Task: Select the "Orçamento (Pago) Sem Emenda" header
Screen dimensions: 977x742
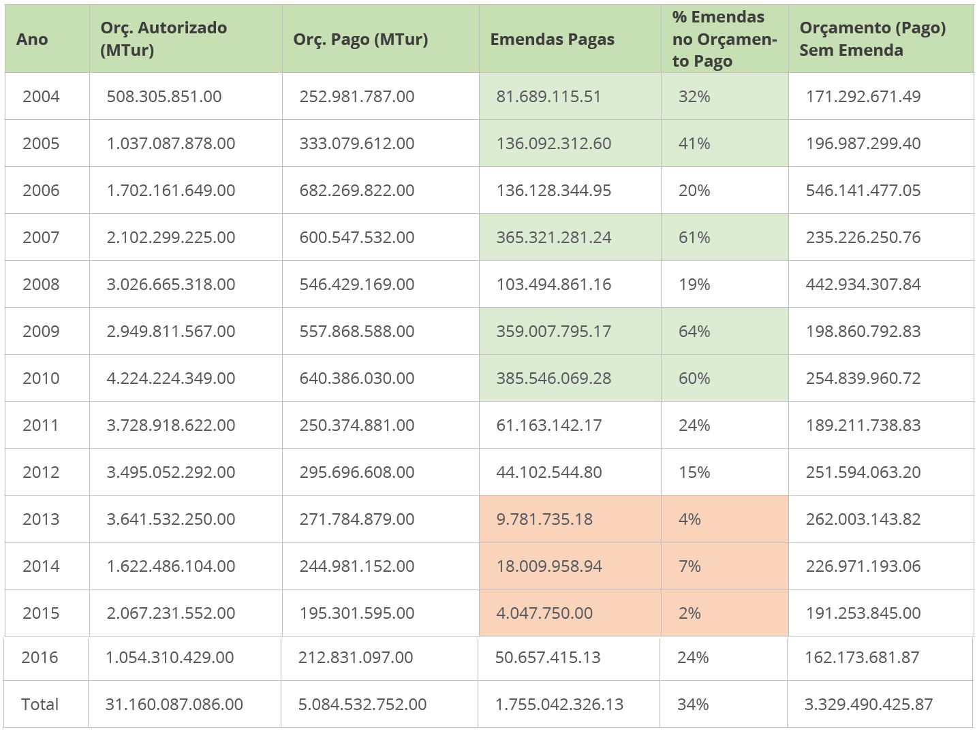Action: (872, 39)
